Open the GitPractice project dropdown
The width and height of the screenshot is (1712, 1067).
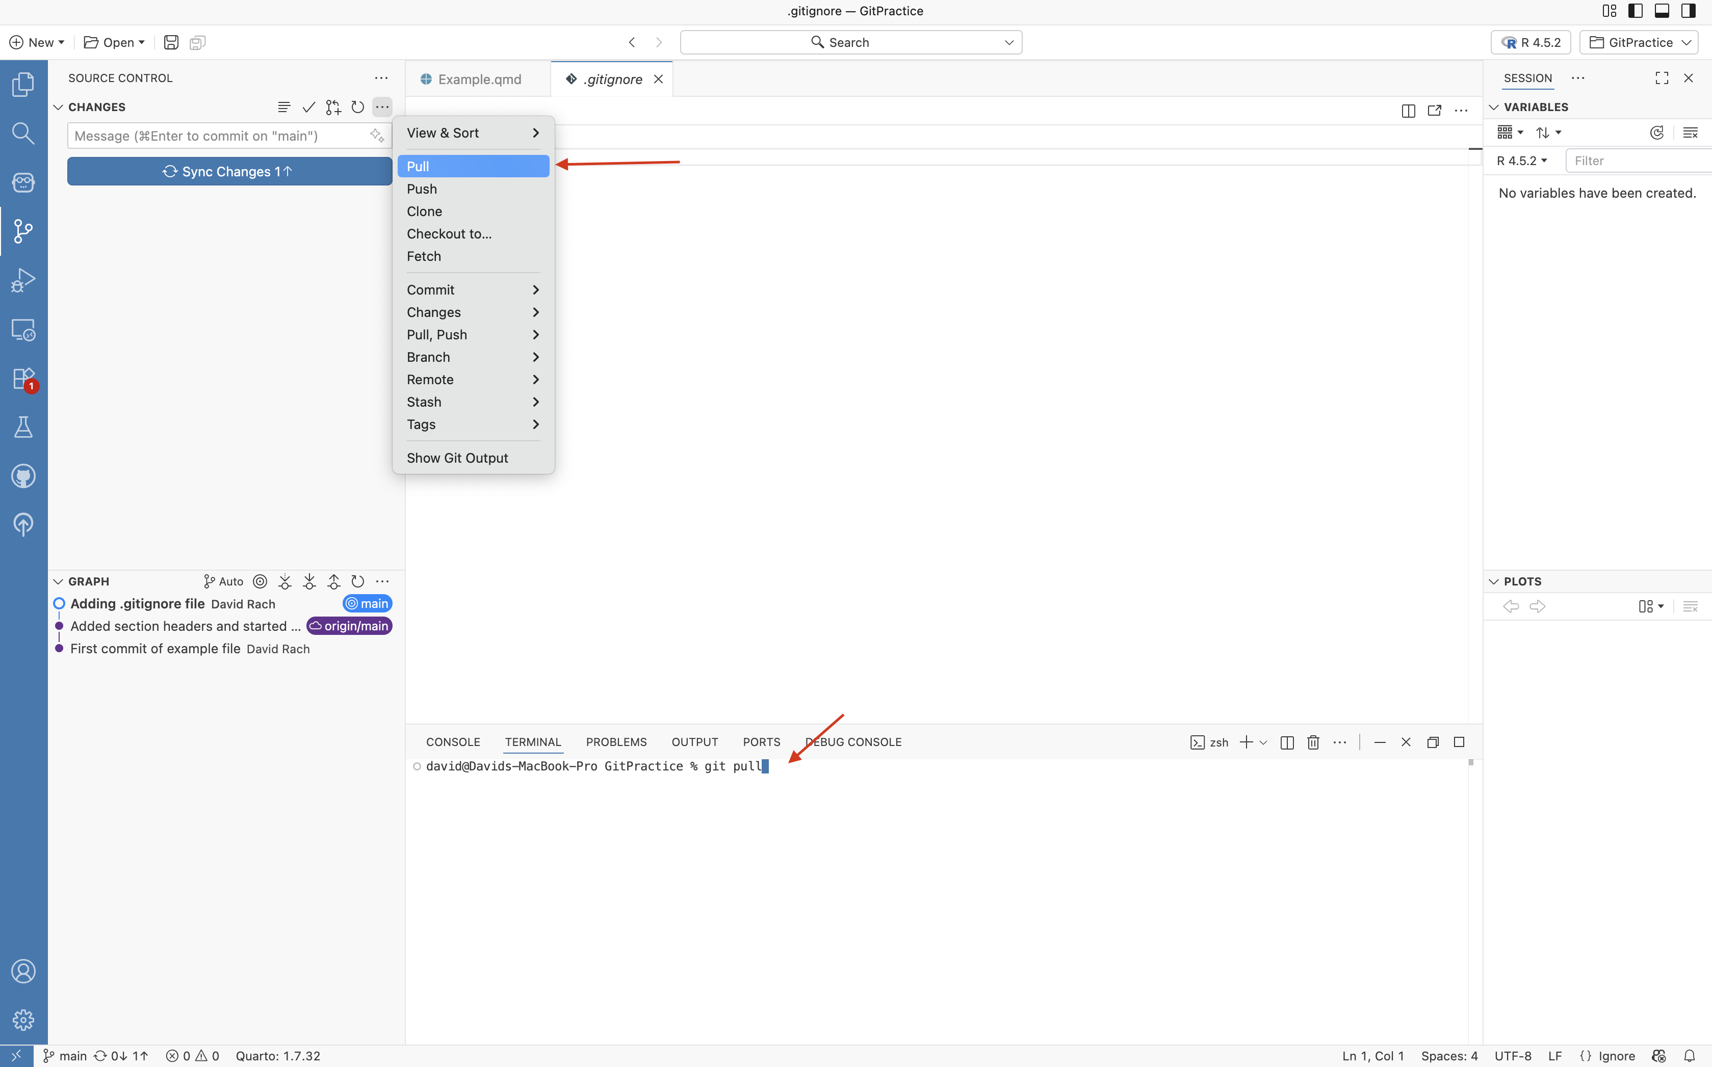coord(1639,42)
